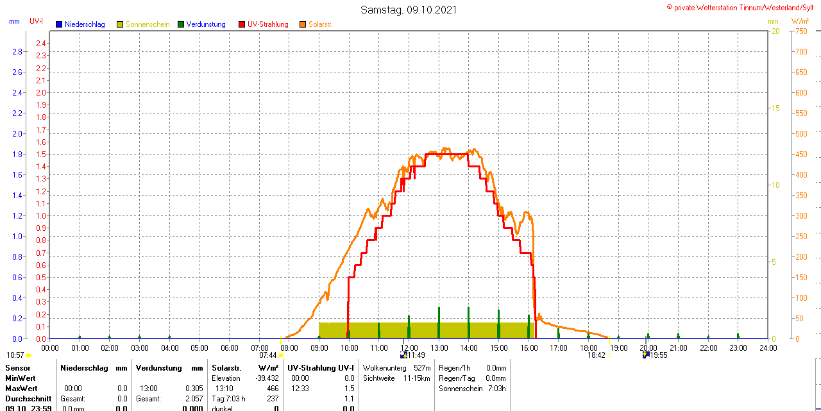Select the Niederschlag legend label
The width and height of the screenshot is (821, 411).
(x=85, y=24)
